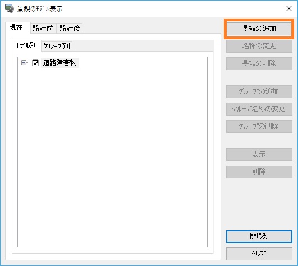Click the 景観の削除 button
This screenshot has width=298, height=266.
(259, 63)
